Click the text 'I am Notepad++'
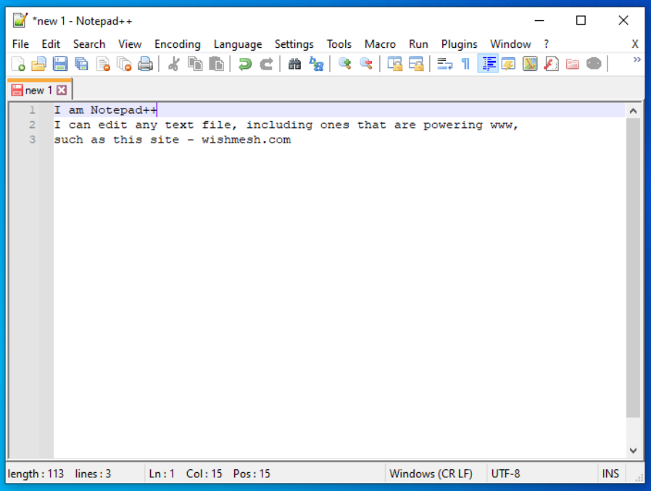Viewport: 651px width, 491px height. coord(105,110)
